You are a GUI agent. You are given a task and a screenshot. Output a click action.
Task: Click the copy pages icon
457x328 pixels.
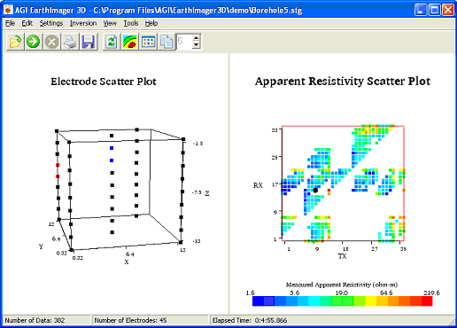pyautogui.click(x=167, y=42)
